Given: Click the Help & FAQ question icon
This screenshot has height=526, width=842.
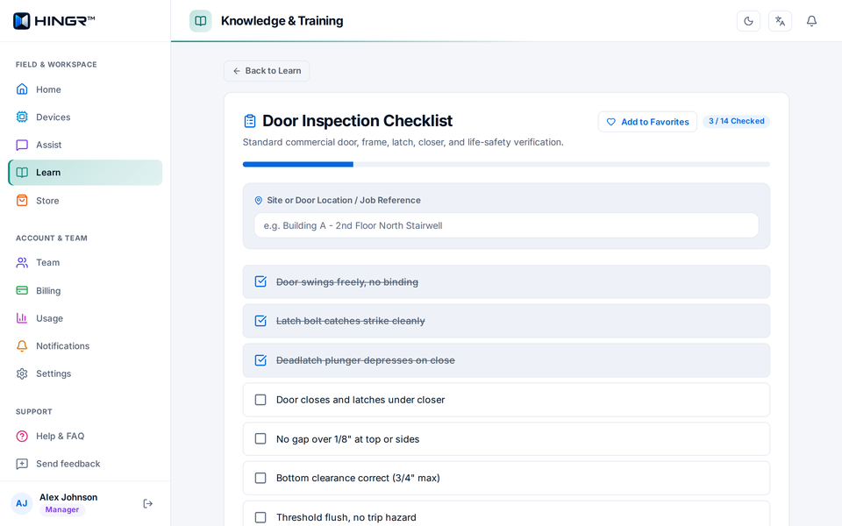Looking at the screenshot, I should 22,436.
